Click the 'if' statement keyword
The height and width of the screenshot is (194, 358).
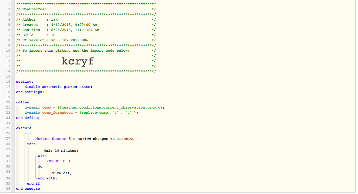[x=29, y=133]
